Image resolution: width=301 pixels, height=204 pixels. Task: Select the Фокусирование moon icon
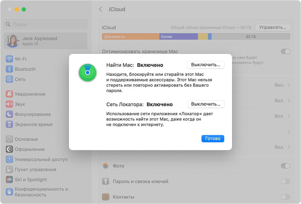(x=9, y=114)
